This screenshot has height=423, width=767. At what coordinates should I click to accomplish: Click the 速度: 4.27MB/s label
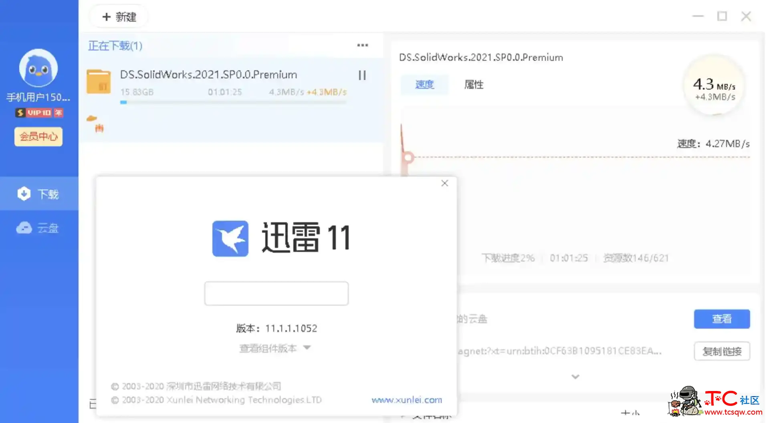[x=713, y=144]
